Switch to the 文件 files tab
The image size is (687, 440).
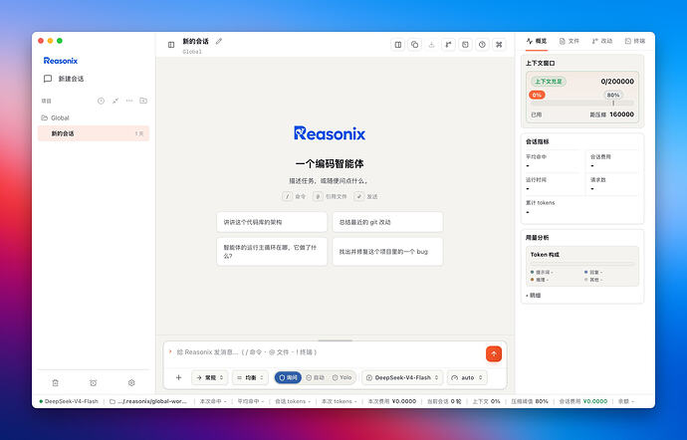(x=570, y=41)
